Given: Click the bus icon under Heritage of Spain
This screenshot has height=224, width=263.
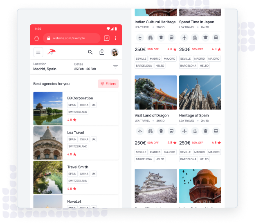Looking at the screenshot, I should tap(216, 131).
